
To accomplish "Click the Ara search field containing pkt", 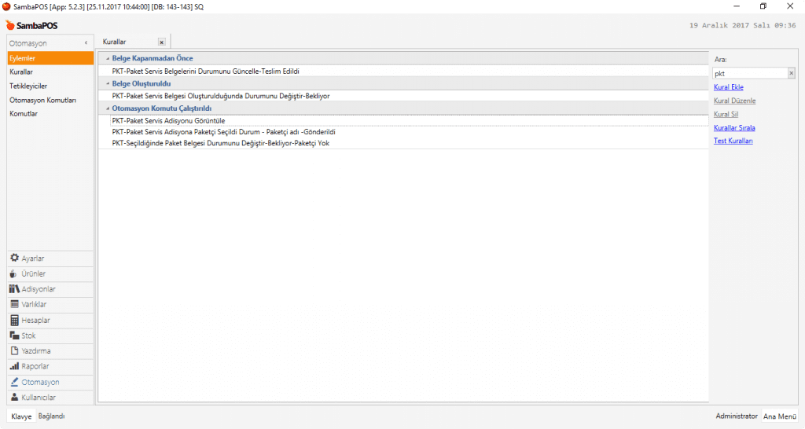I will point(749,73).
